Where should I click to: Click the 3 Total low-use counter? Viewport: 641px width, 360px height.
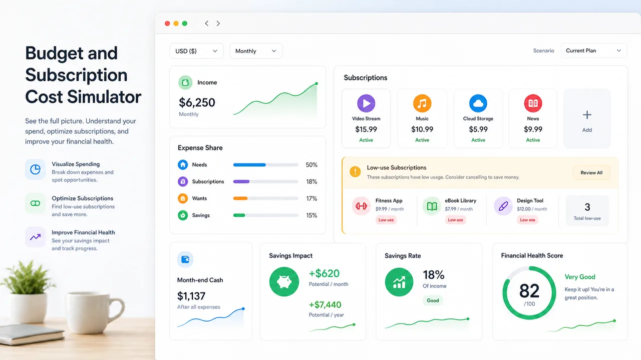point(587,211)
